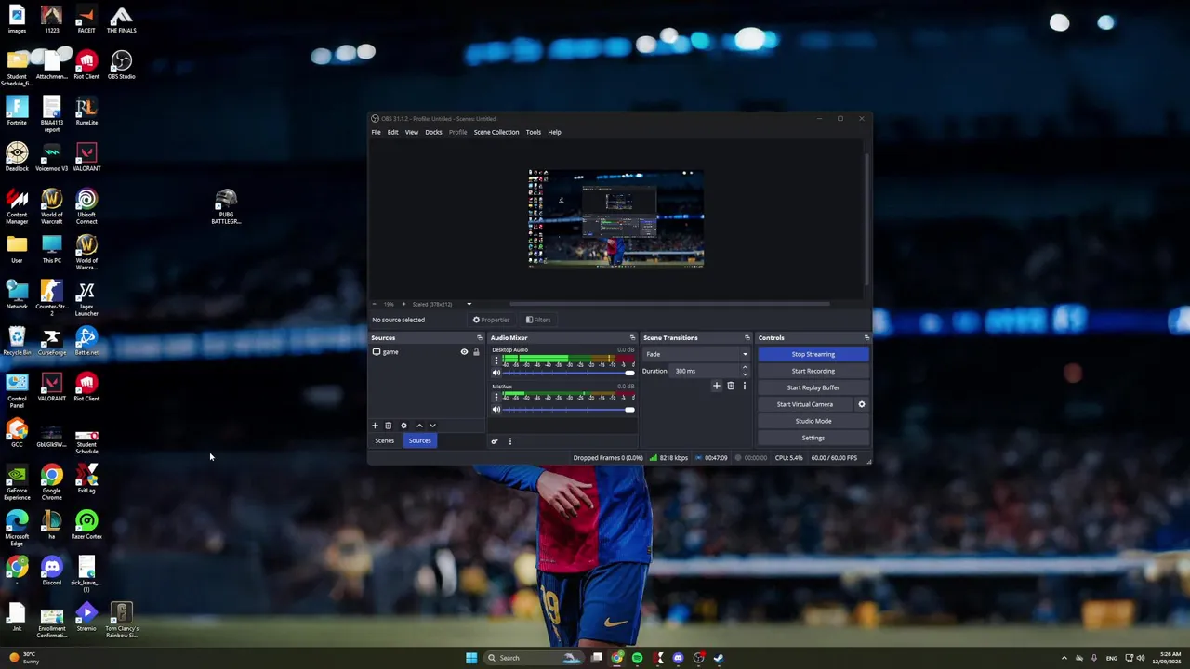Zoom out the preview with minus icon
Viewport: 1190px width, 669px height.
point(375,304)
